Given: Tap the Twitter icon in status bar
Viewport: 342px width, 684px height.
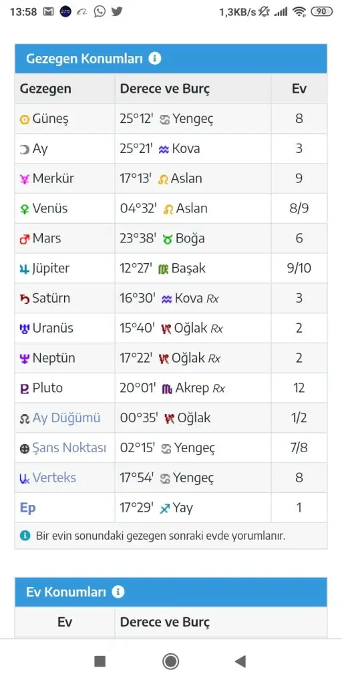Looking at the screenshot, I should [117, 12].
